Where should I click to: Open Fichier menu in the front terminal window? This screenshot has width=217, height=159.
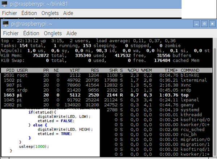tap(10, 33)
